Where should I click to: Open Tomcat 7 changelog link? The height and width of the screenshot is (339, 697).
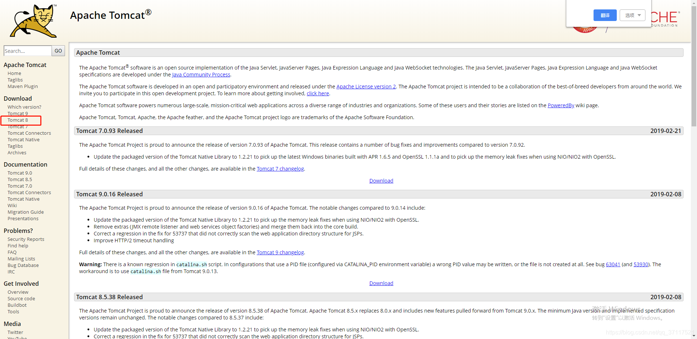point(280,169)
